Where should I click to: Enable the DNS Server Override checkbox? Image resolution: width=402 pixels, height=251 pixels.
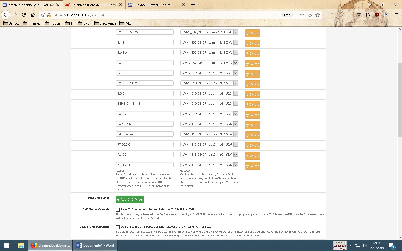point(118,210)
